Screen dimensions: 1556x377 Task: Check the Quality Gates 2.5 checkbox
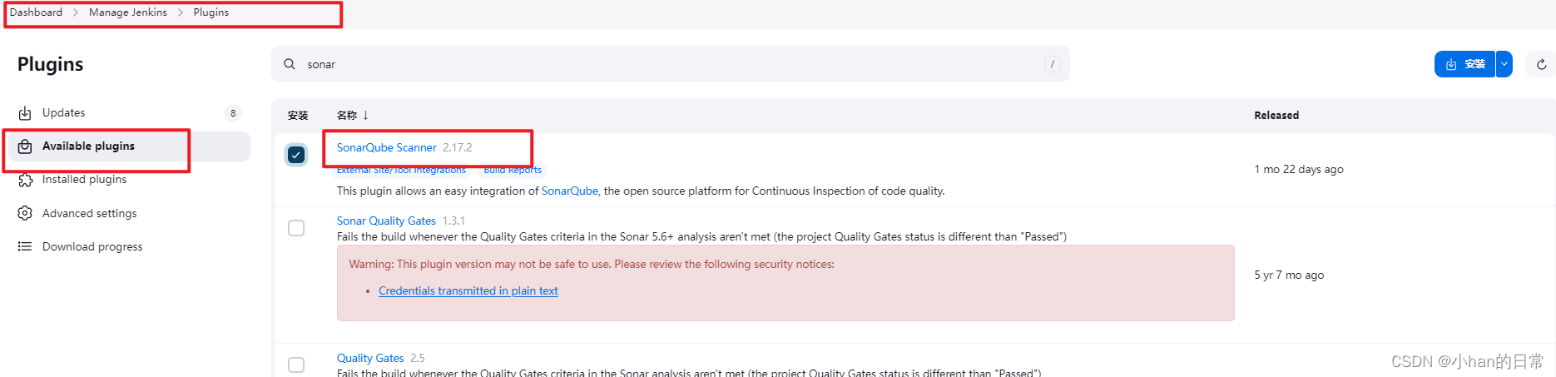[x=296, y=365]
